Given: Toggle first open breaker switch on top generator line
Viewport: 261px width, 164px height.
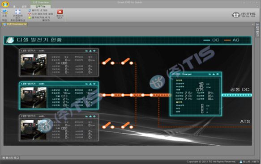Looking at the screenshot, I should (x=108, y=62).
